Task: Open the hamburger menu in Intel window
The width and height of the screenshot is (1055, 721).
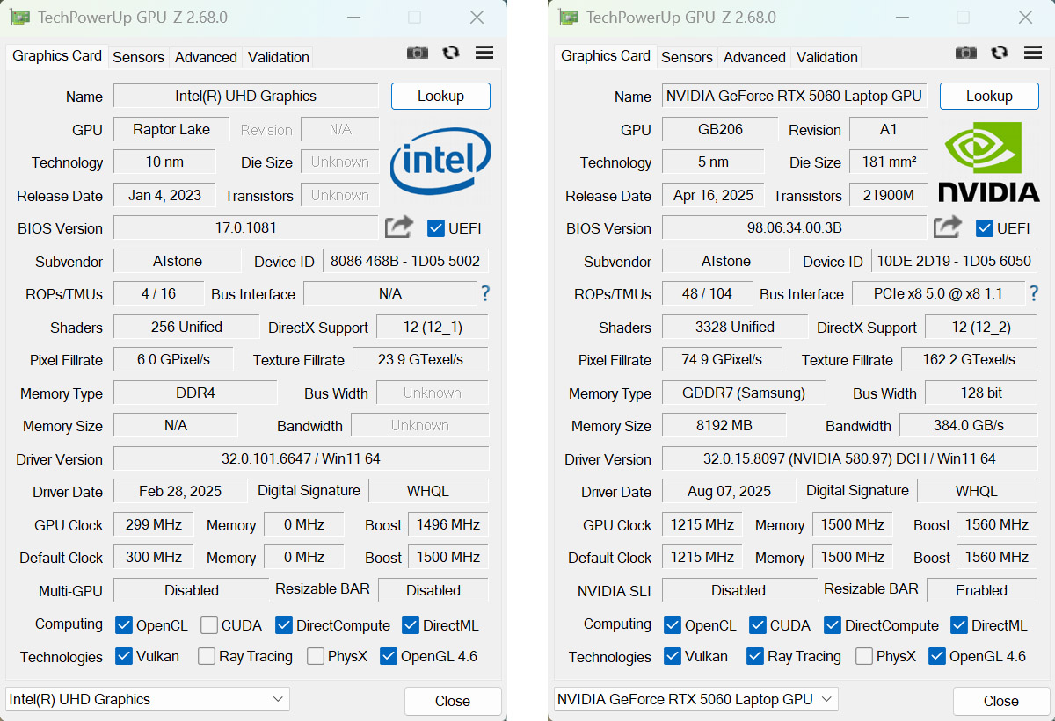Action: click(x=484, y=53)
